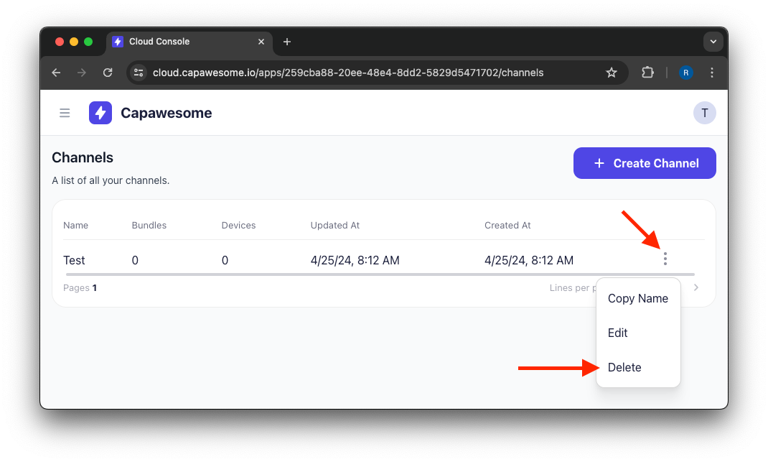Viewport: 768px width, 462px height.
Task: Click the Create Channel button
Action: click(644, 163)
